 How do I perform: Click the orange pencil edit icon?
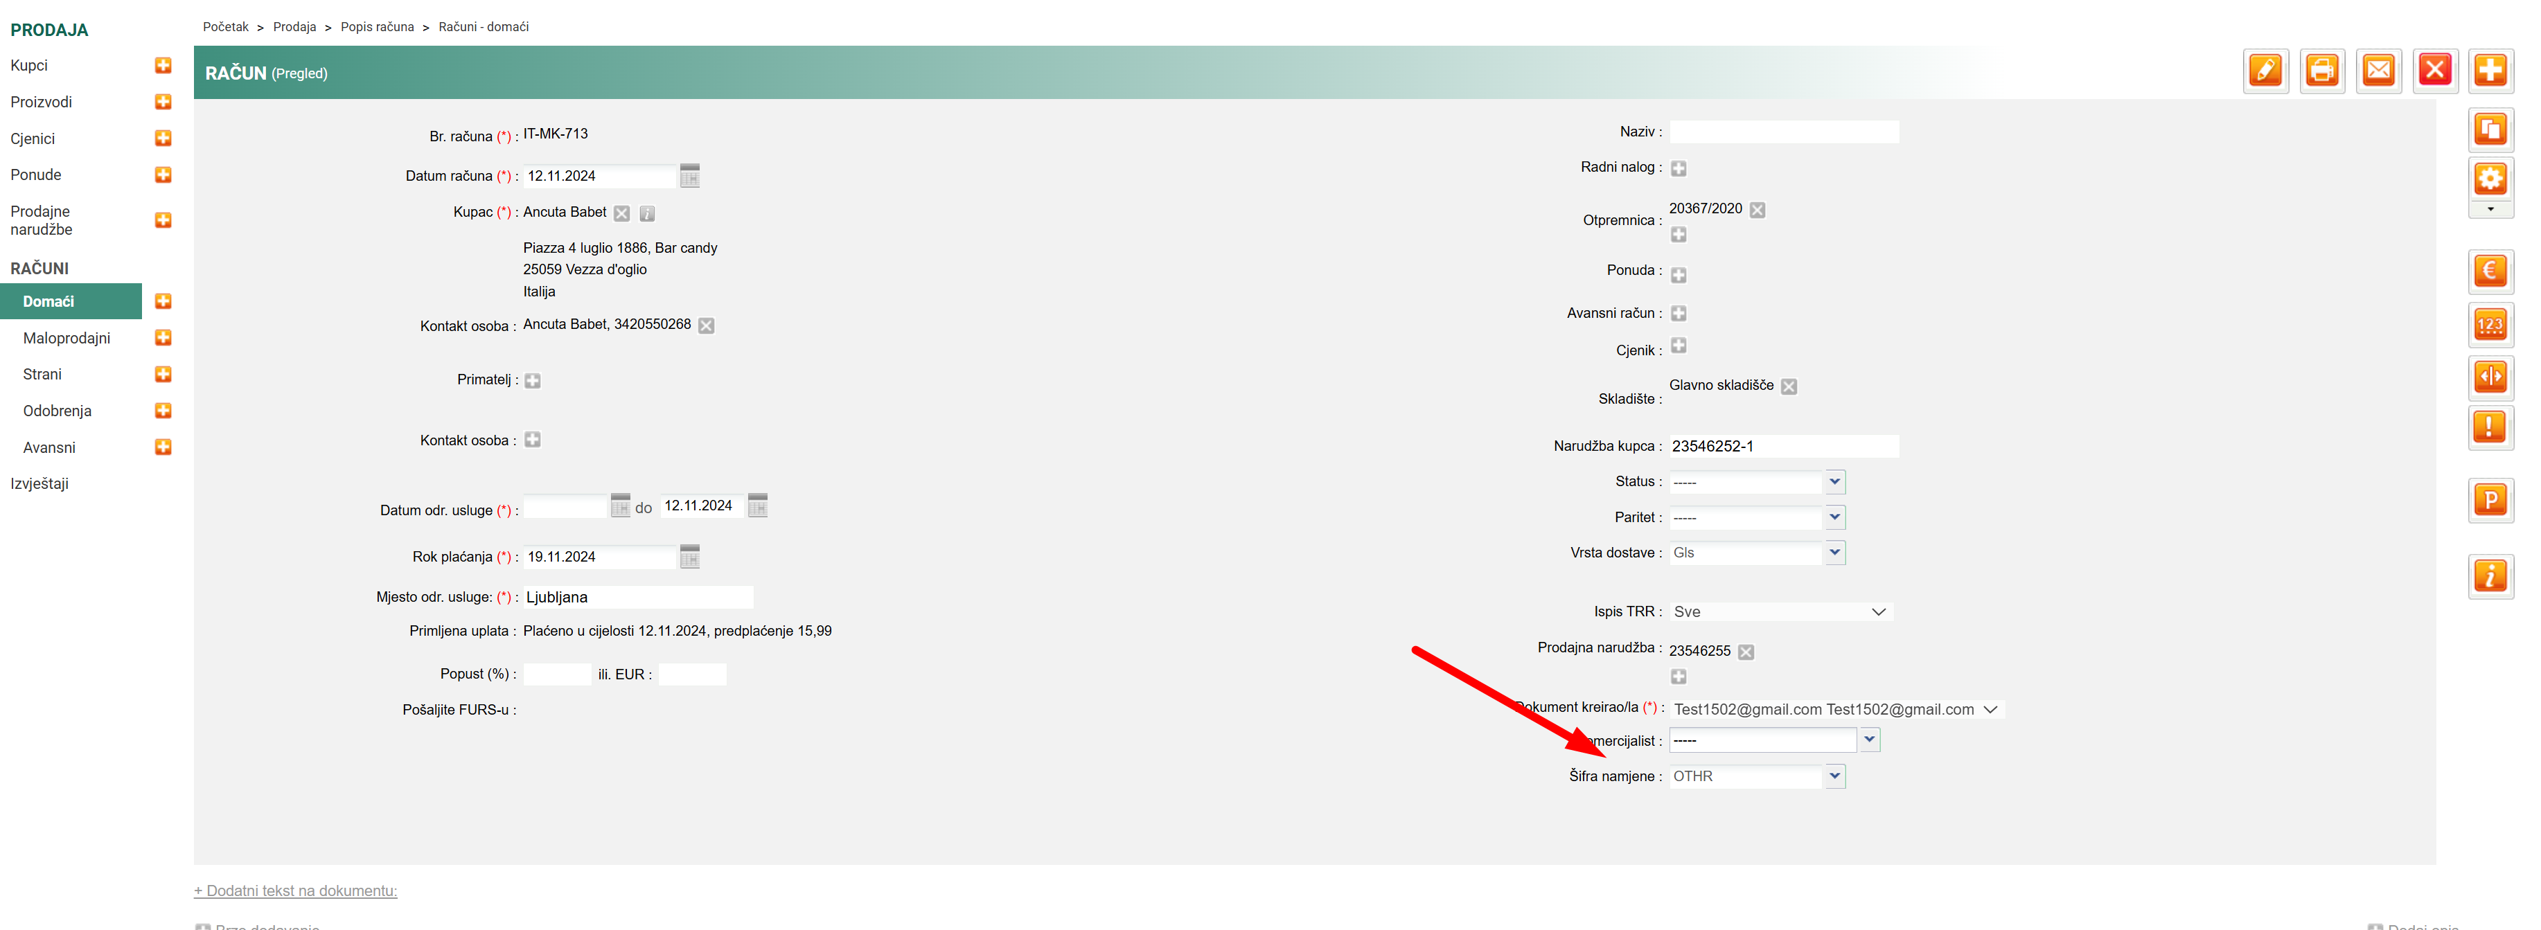(x=2265, y=70)
